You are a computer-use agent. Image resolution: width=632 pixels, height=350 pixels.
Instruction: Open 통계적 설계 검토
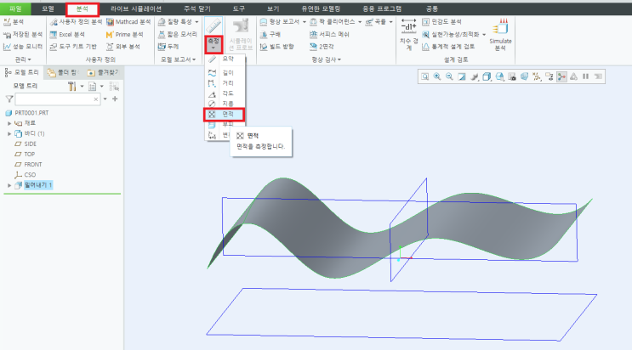(447, 47)
